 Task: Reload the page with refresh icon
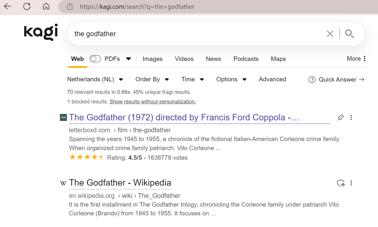click(x=27, y=6)
